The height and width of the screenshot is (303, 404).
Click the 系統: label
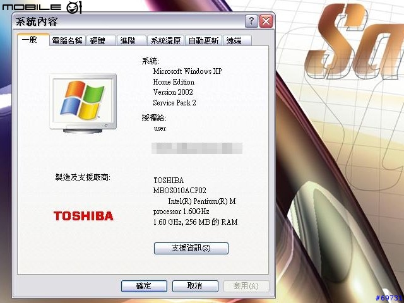pyautogui.click(x=150, y=61)
